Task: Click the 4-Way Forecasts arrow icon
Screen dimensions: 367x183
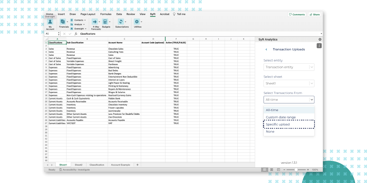Action: (95, 22)
